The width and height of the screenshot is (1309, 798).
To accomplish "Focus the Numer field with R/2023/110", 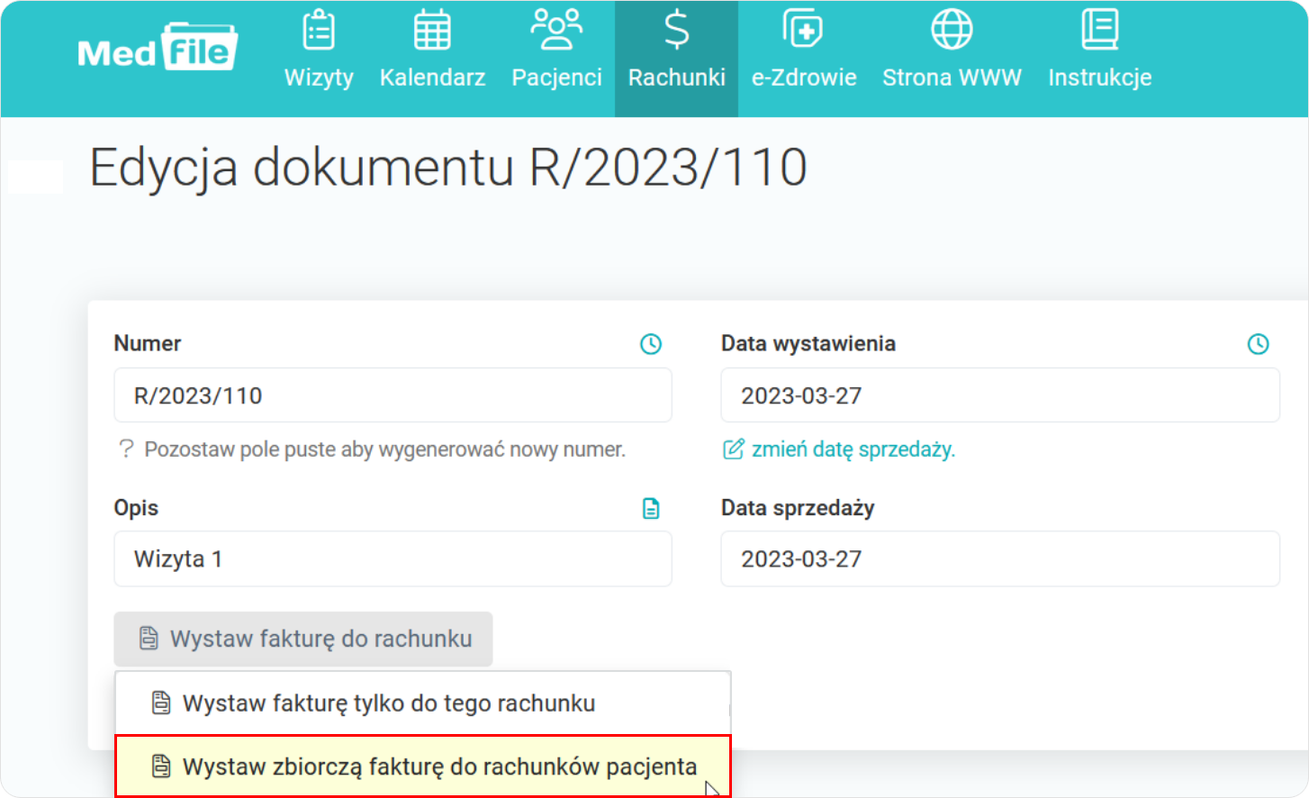I will coord(393,395).
